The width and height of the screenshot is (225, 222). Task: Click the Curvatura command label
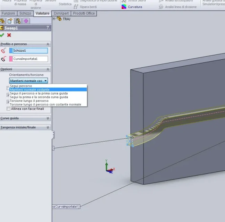coord(135,7)
